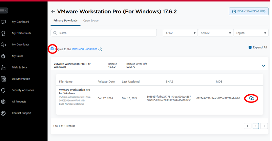272x141 pixels.
Task: Click the '1 to 1 of 1 records' text
Action: click(64, 126)
